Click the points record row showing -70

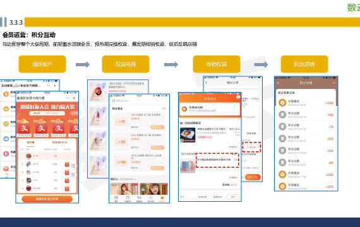306,127
